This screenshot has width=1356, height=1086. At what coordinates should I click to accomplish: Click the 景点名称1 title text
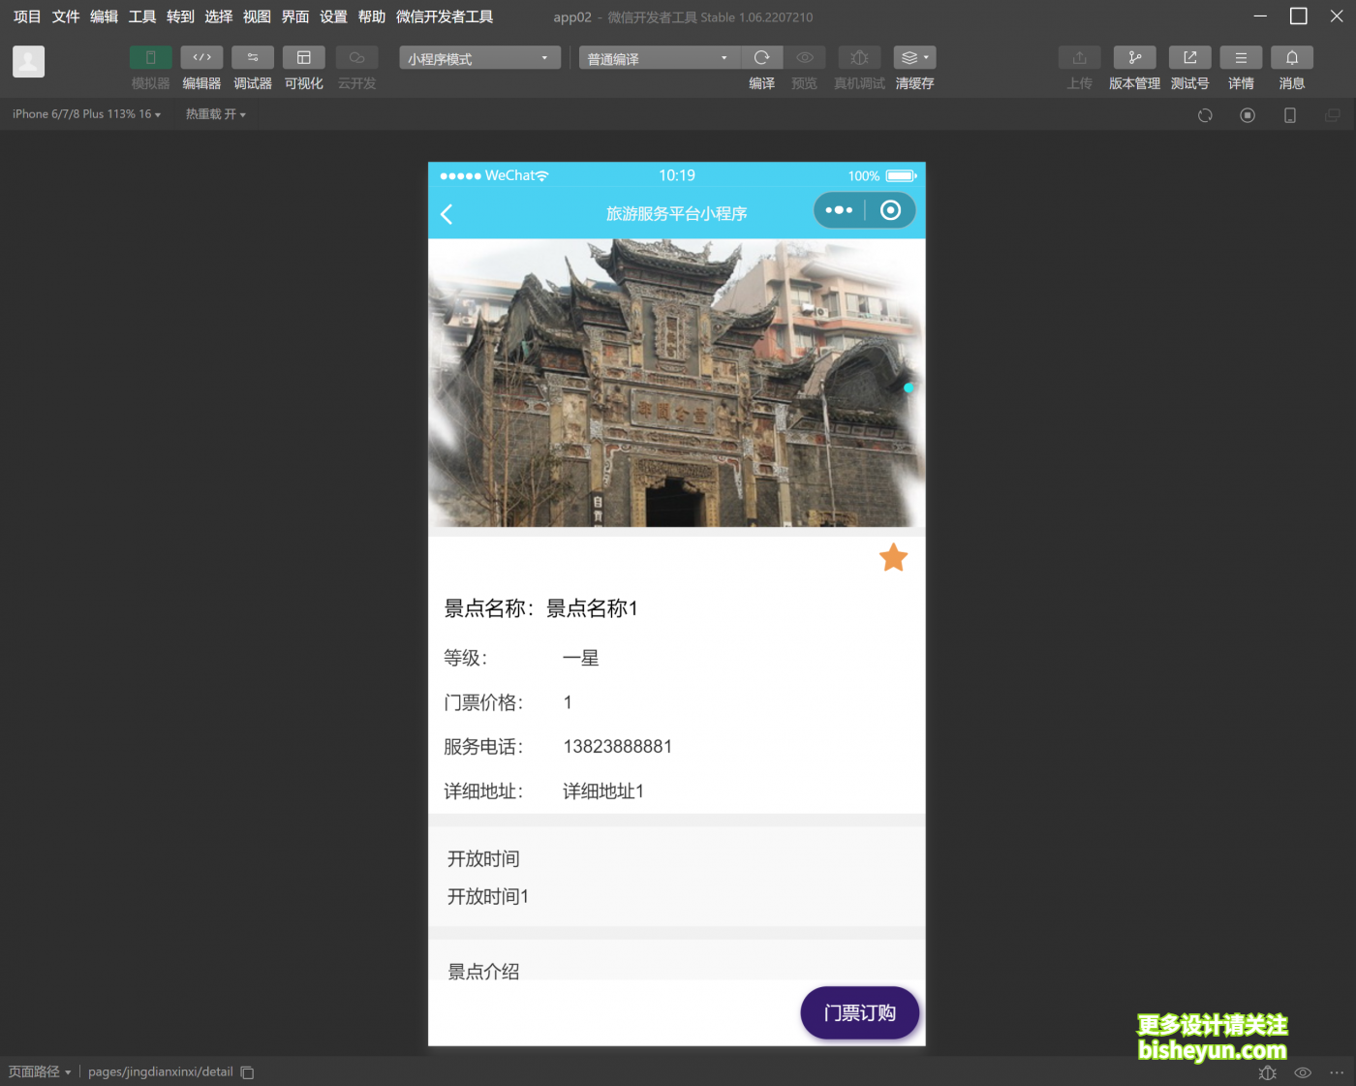[592, 608]
